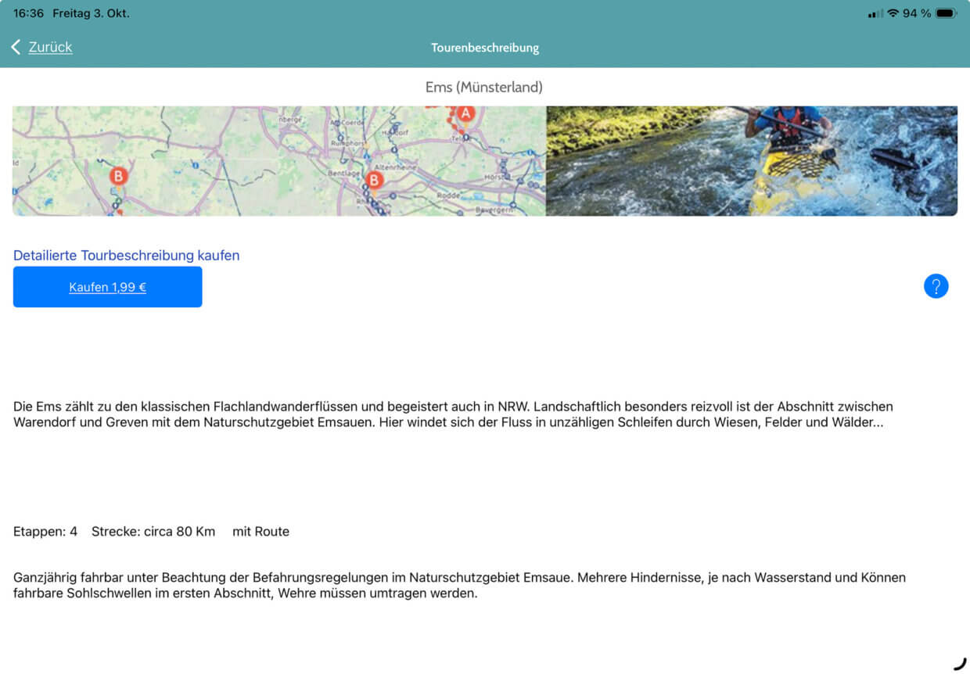This screenshot has height=674, width=970.
Task: Tap the 16:36 clock in status bar
Action: [x=28, y=13]
